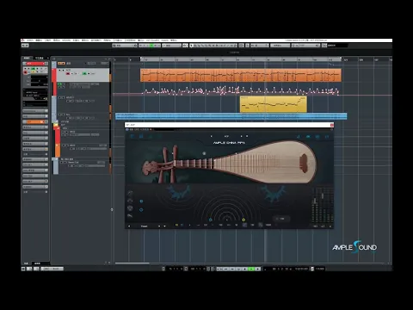Click the third icon in Pipa plugin's top-left row
Image resolution: width=413 pixels, height=310 pixels.
[x=151, y=136]
